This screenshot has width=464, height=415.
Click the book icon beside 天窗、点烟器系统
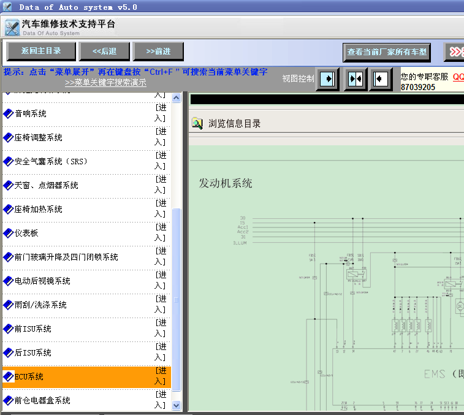9,185
